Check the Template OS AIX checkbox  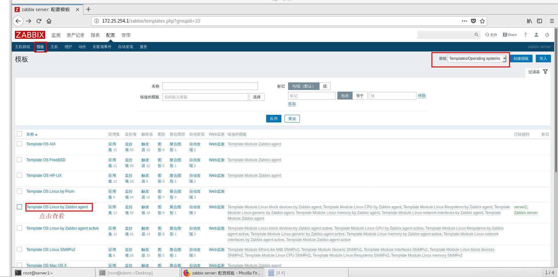point(19,144)
